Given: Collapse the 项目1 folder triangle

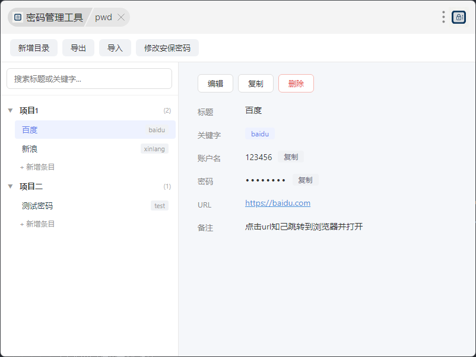Looking at the screenshot, I should click(10, 110).
